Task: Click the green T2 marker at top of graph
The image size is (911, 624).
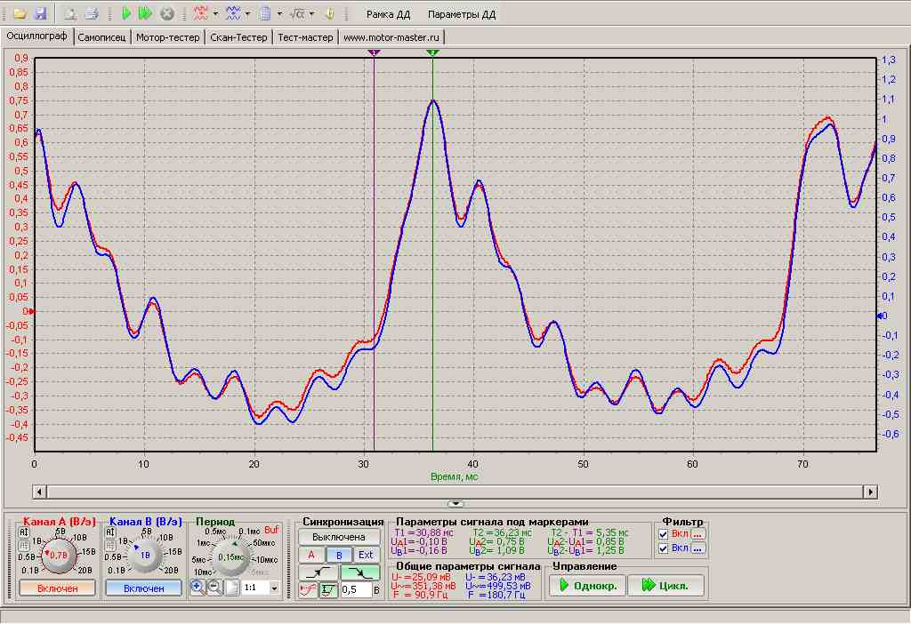Action: coord(432,53)
